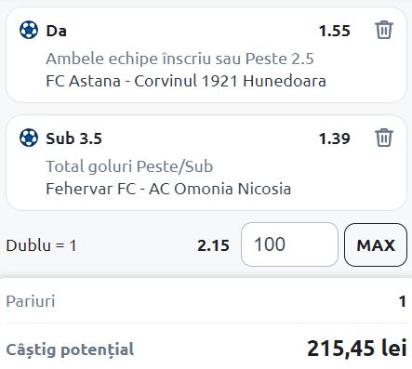Click the 1.55 odds value
412x369 pixels.
click(x=335, y=31)
